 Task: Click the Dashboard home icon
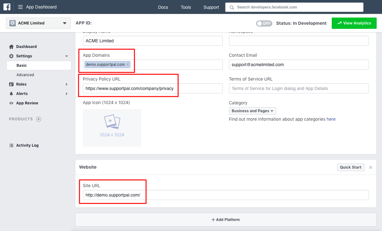(11, 47)
